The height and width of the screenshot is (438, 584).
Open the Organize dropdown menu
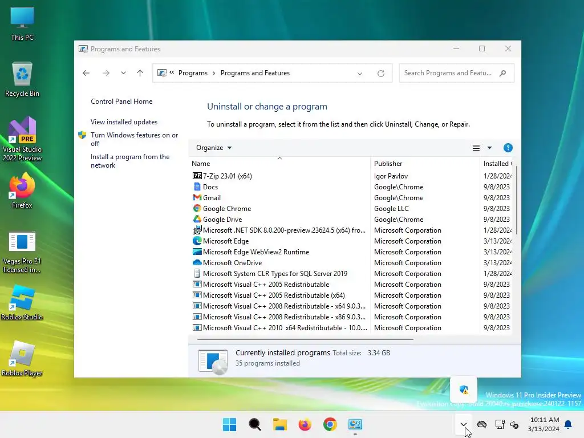pyautogui.click(x=214, y=148)
